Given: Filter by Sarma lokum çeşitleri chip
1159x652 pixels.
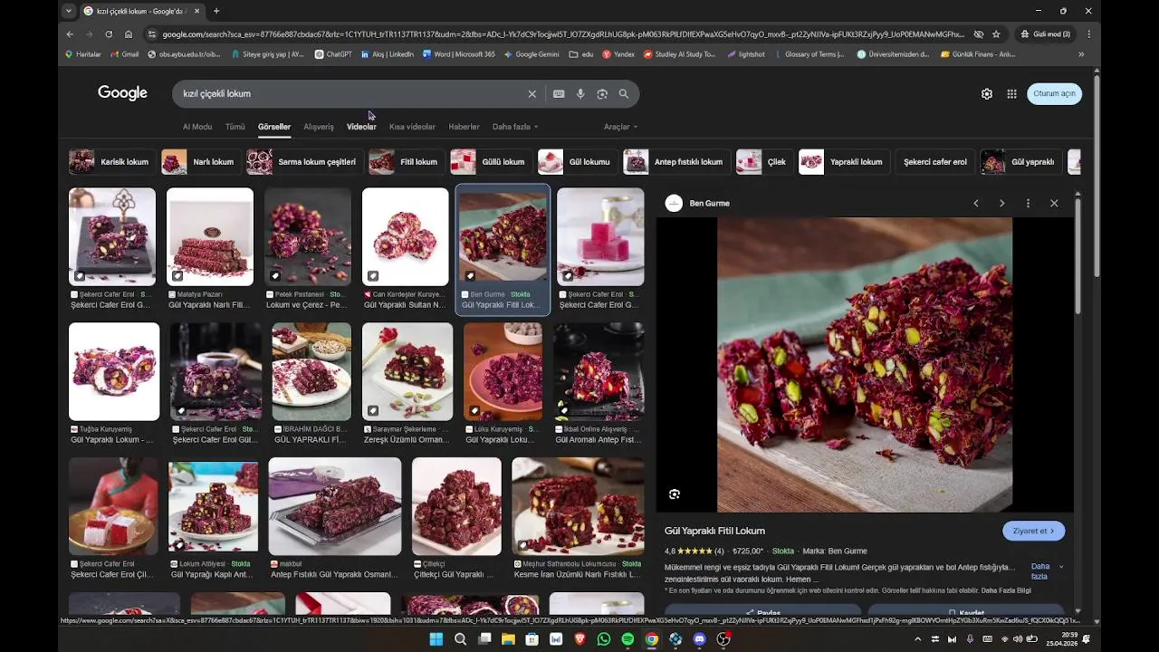Looking at the screenshot, I should (x=304, y=162).
